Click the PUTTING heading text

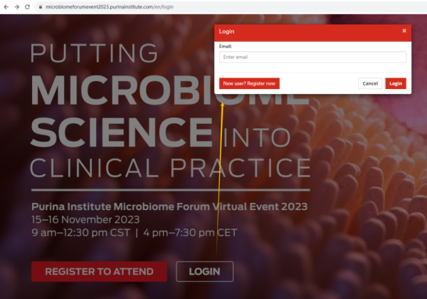(x=94, y=53)
